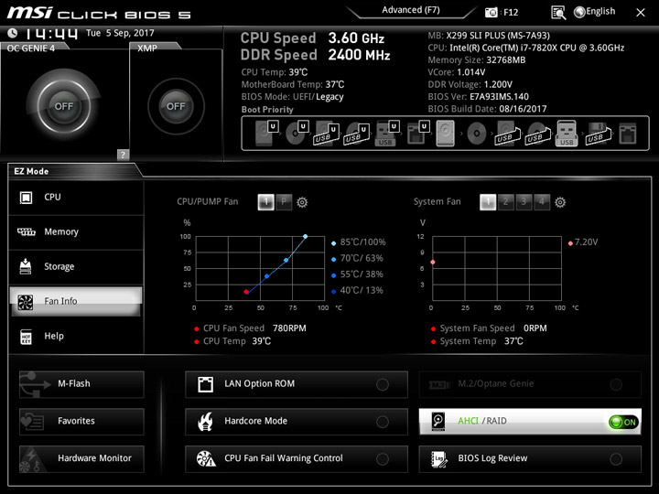Screen dimensions: 659x494
Task: Select the network boot device icon
Action: tap(628, 134)
